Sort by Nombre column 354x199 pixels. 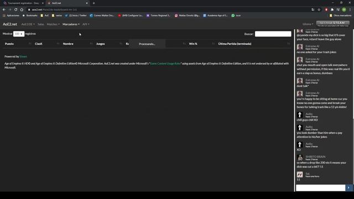pyautogui.click(x=77, y=44)
